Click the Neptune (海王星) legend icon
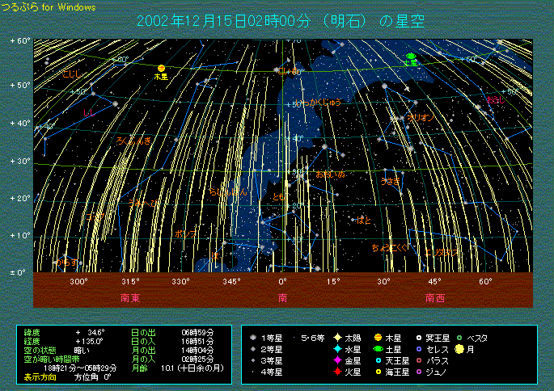 pos(378,372)
